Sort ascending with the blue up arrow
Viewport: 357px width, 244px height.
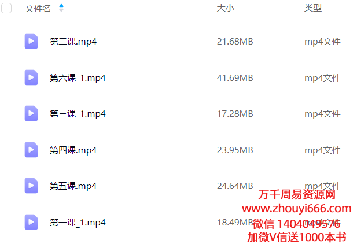pyautogui.click(x=61, y=6)
